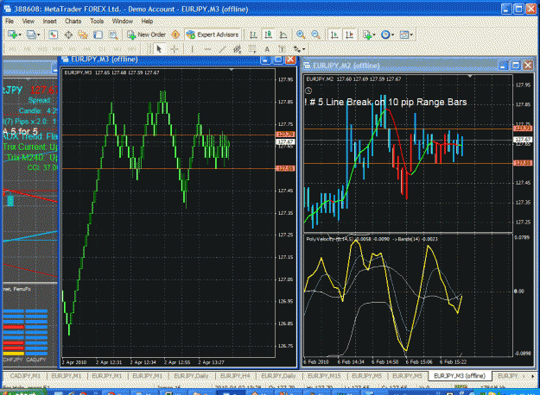This screenshot has width=540, height=395.
Task: Click the '2 Apr 12:55' time axis label
Action: point(177,362)
